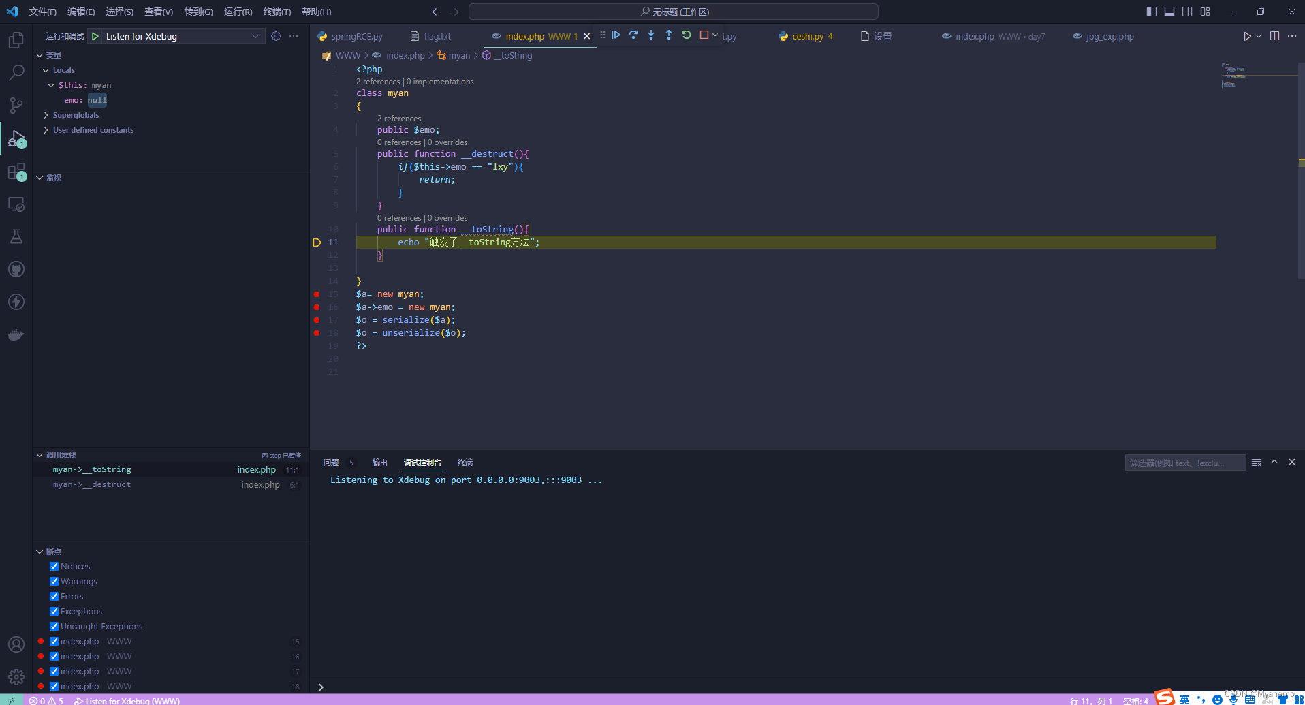The height and width of the screenshot is (705, 1305).
Task: Collapse the 调用堆栈 call stack section
Action: pyautogui.click(x=40, y=455)
